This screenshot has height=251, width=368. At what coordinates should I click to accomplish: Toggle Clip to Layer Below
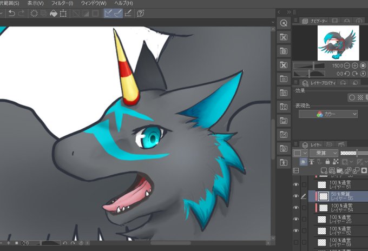(303, 162)
